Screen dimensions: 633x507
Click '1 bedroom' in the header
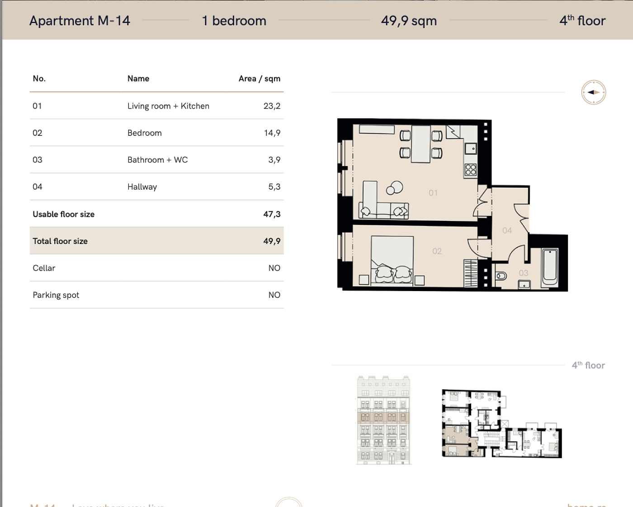(x=234, y=21)
